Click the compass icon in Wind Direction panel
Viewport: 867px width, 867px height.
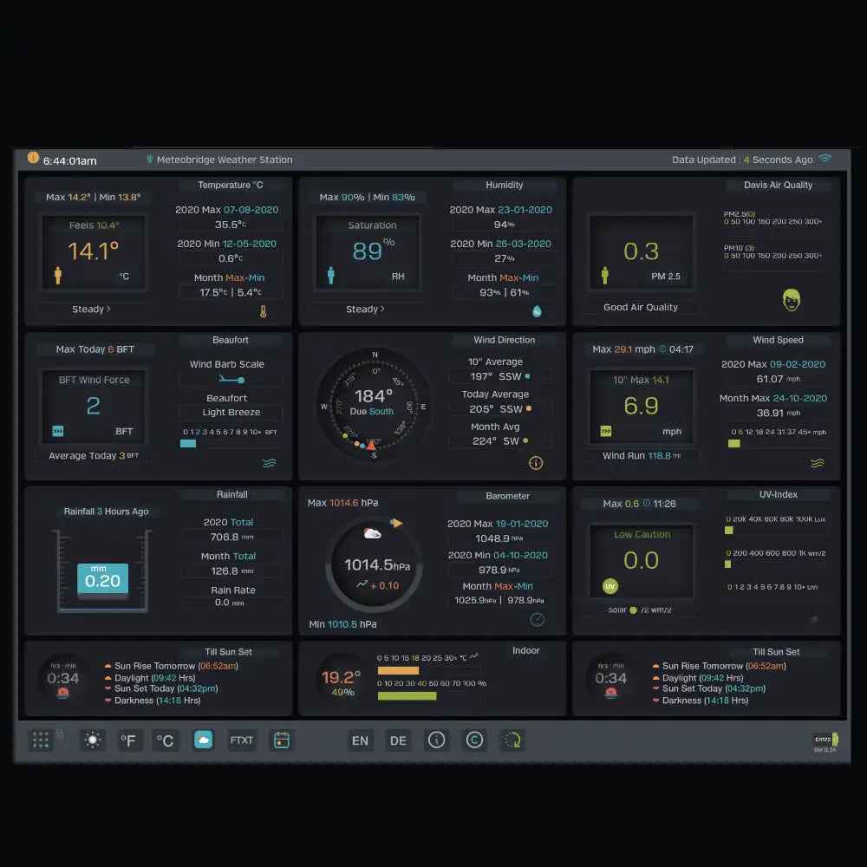(536, 463)
